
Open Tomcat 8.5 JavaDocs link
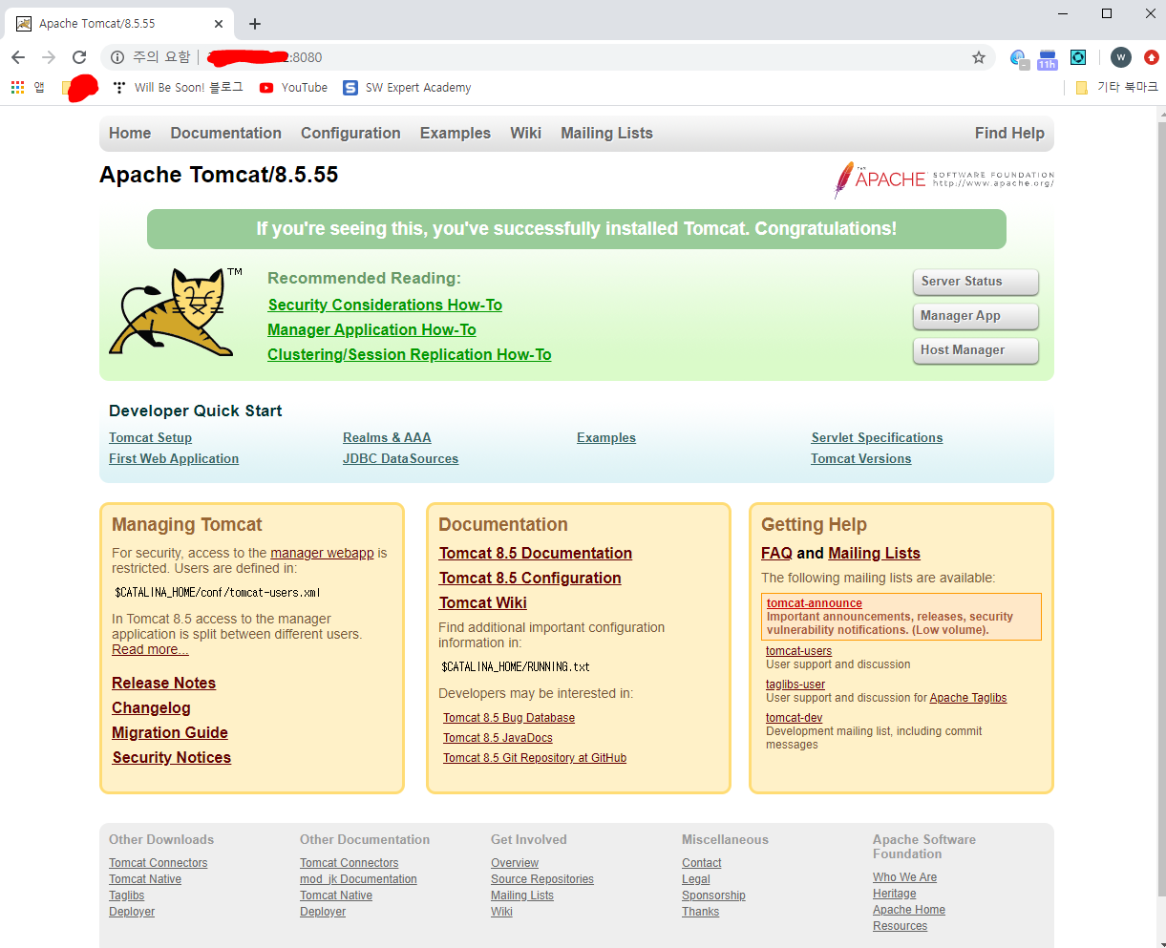498,738
